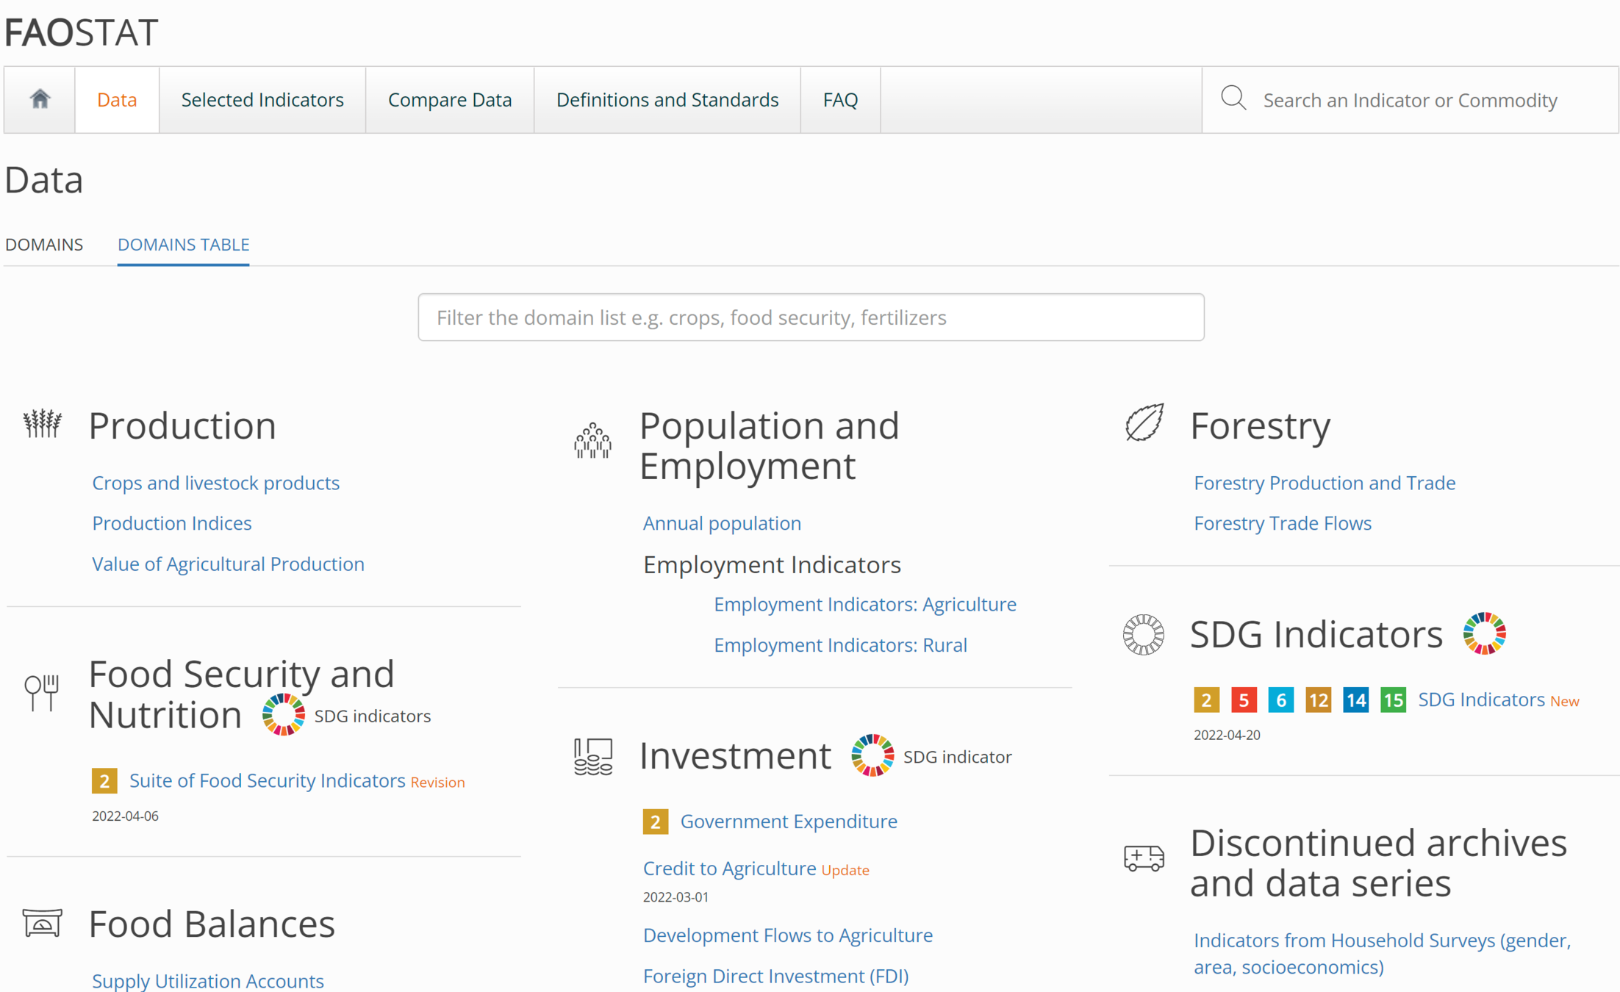Viewport: 1620px width, 992px height.
Task: Open Forestry Trade Flows link
Action: 1282,523
